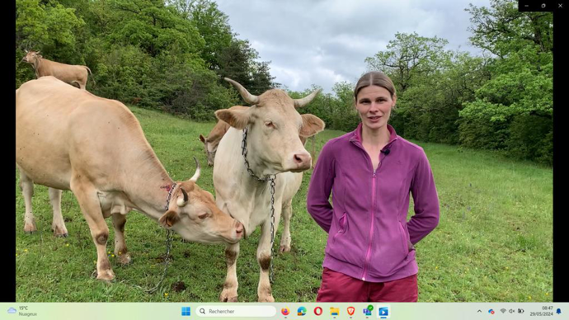Viewport: 569px width, 320px height.
Task: Open the clock showing 08:47 and date
Action: coord(542,311)
